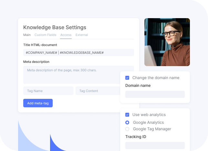The height and width of the screenshot is (151, 208).
Task: Click the Title HTML-document label
Action: coord(40,45)
